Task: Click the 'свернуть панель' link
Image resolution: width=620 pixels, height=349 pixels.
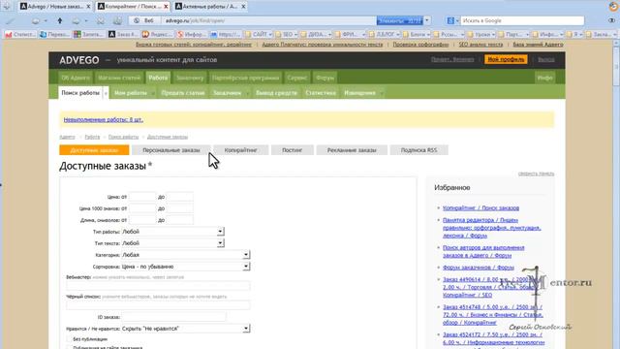Action: (x=536, y=174)
